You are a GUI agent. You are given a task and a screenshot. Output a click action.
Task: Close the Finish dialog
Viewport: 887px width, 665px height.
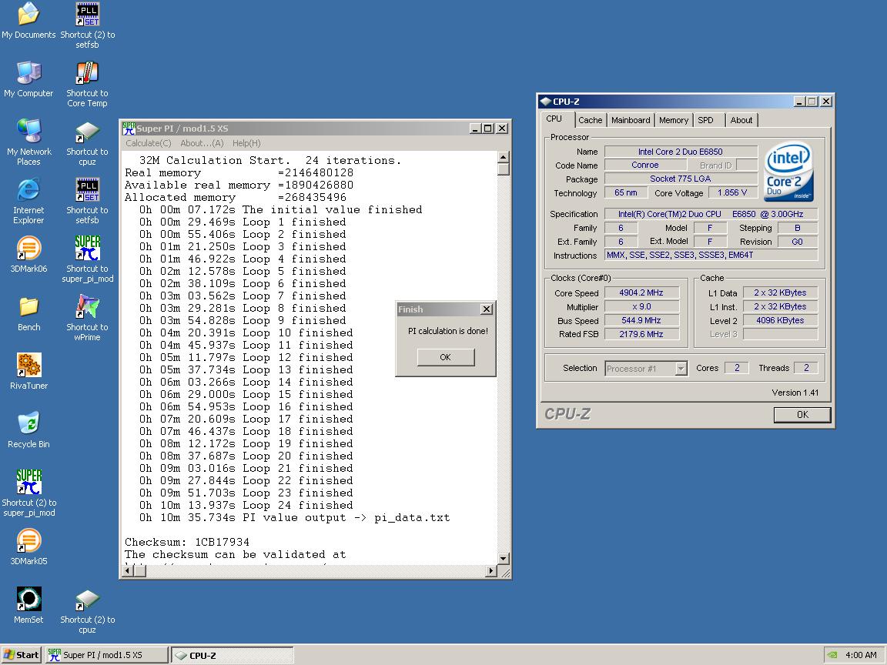pos(486,309)
